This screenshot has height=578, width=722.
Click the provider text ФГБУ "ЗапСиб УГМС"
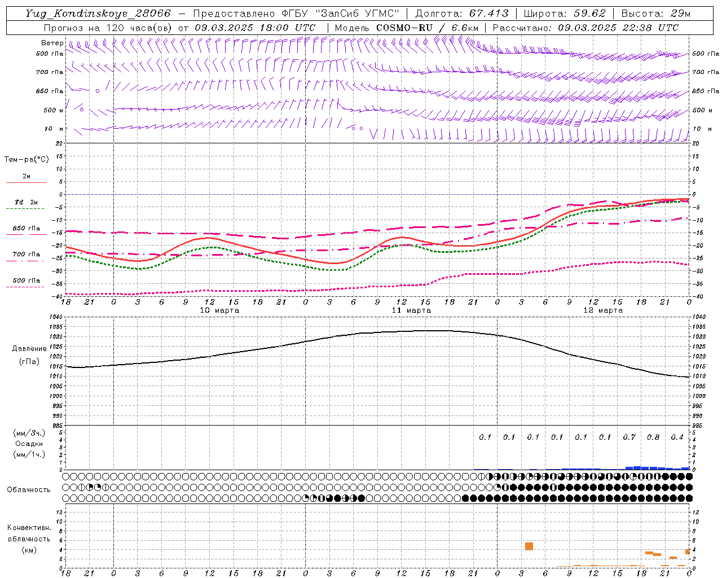(x=341, y=14)
